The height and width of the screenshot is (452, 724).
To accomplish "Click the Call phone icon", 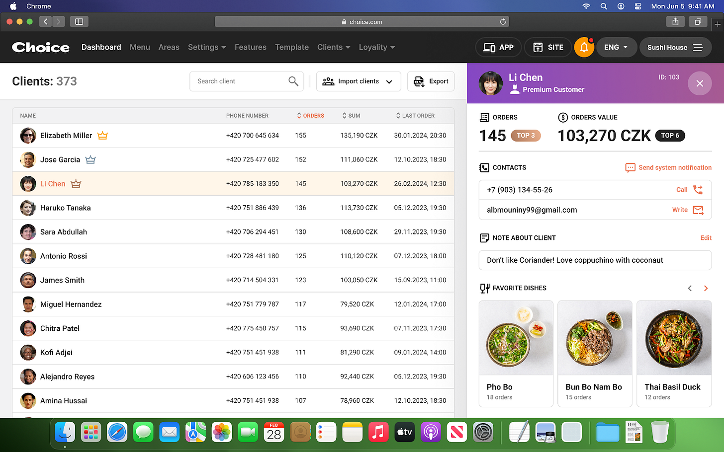I will tap(698, 190).
